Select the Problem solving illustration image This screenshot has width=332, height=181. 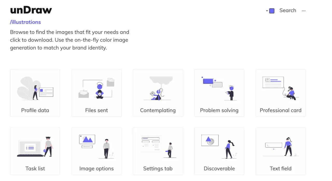[219, 88]
